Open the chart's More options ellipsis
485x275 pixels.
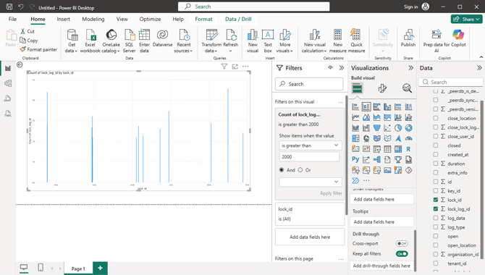[x=245, y=66]
